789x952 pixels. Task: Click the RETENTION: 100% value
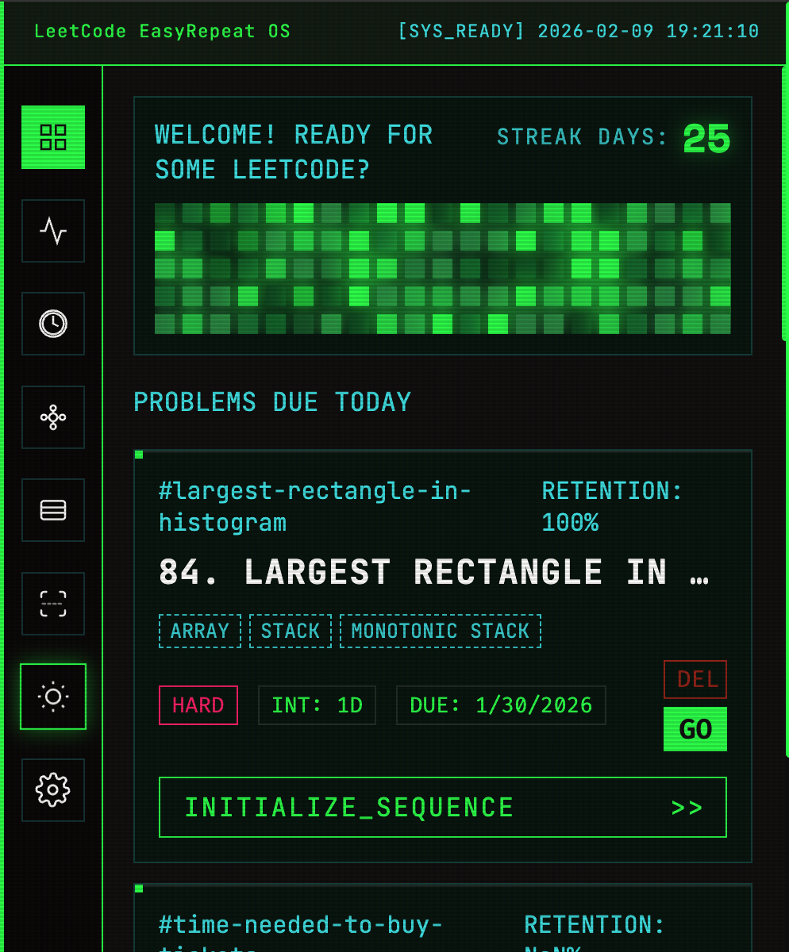click(612, 507)
